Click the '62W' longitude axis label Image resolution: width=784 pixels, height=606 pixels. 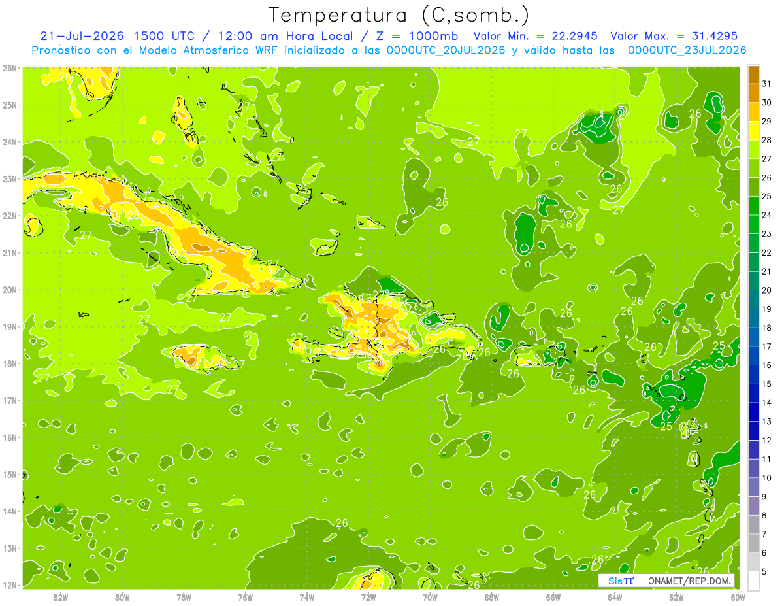[677, 597]
